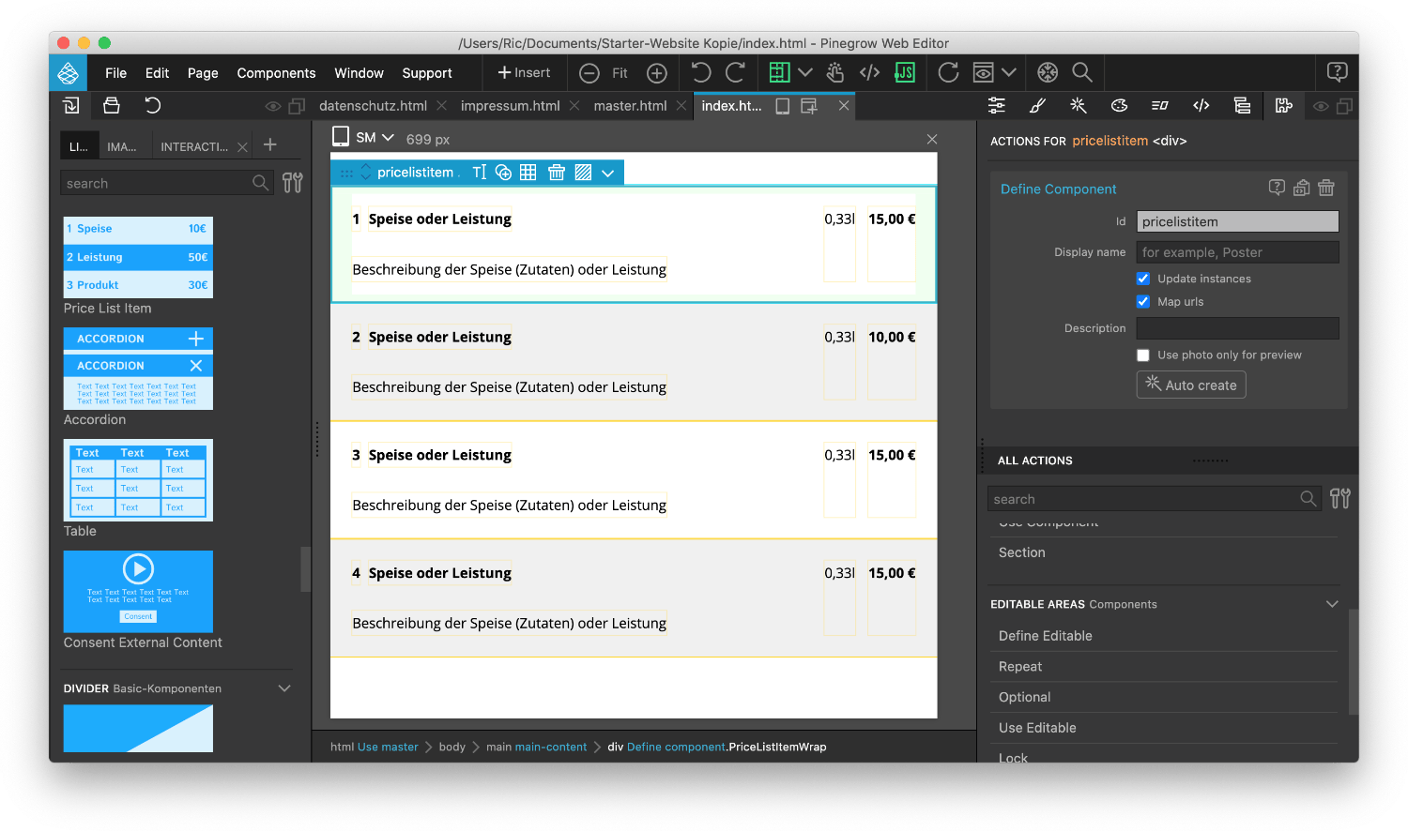Toggle right panel visibility eye icon

click(x=1321, y=106)
